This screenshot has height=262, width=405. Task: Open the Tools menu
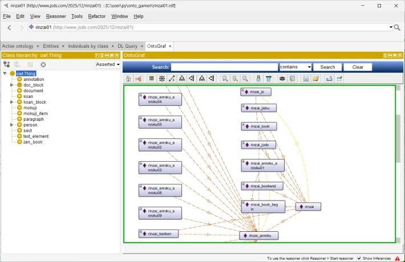point(76,17)
